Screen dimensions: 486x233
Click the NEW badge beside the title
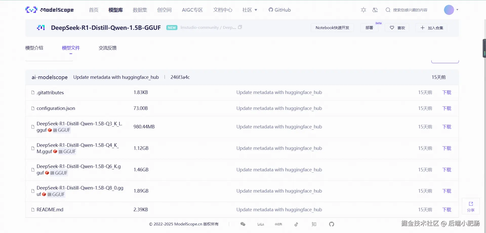pyautogui.click(x=172, y=28)
